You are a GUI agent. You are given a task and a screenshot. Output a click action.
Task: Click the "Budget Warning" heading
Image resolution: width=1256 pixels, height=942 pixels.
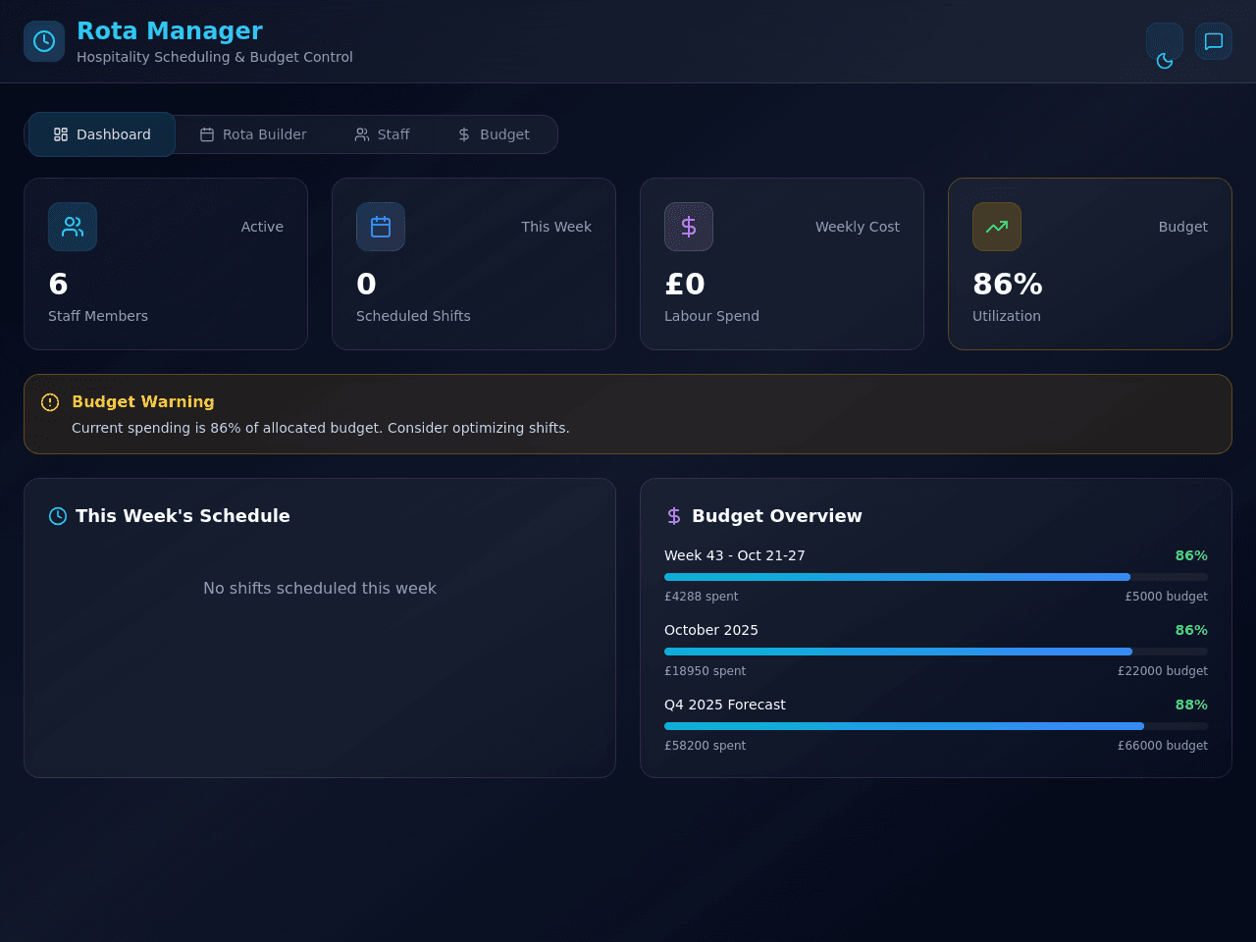143,401
